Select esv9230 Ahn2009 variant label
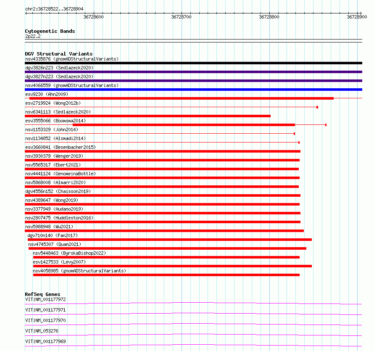This screenshot has width=374, height=351. [x=47, y=94]
